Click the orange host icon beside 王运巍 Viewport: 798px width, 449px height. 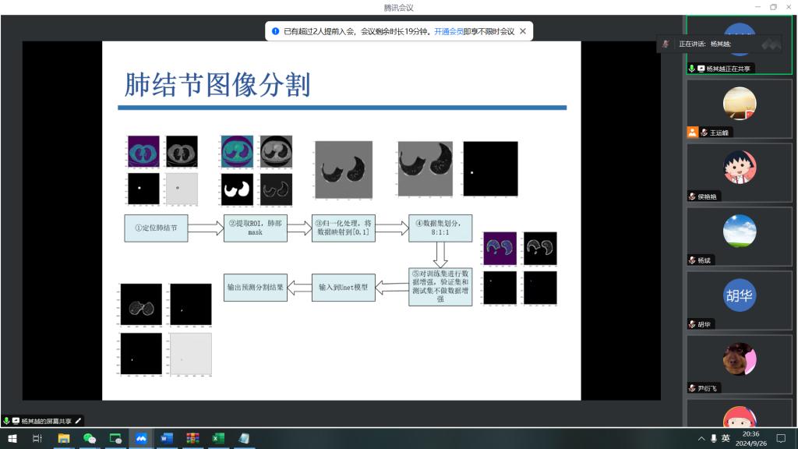(692, 133)
